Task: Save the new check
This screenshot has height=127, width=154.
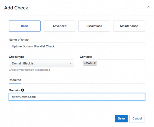Action: tap(121, 118)
